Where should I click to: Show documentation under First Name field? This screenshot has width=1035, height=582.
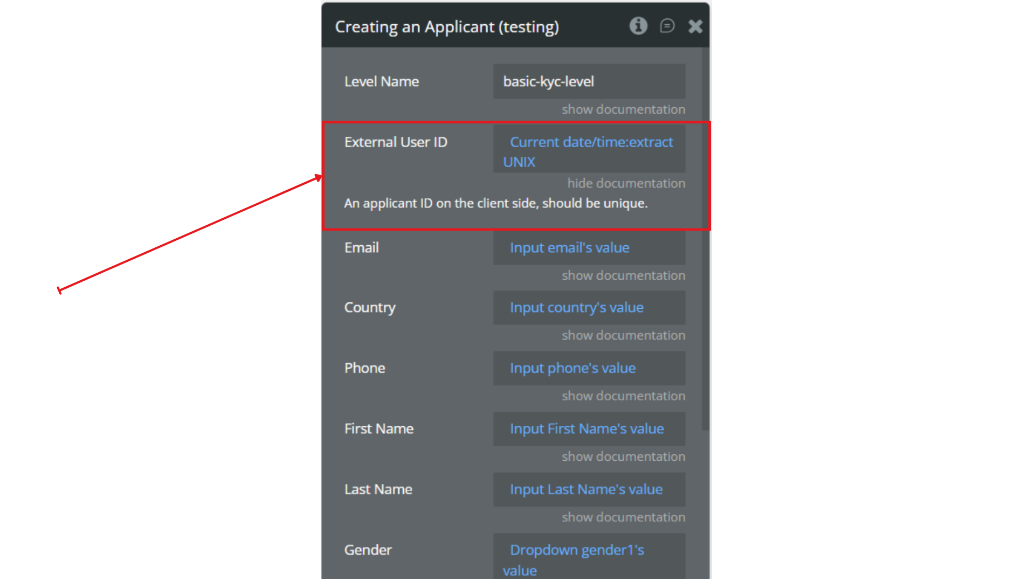point(623,456)
